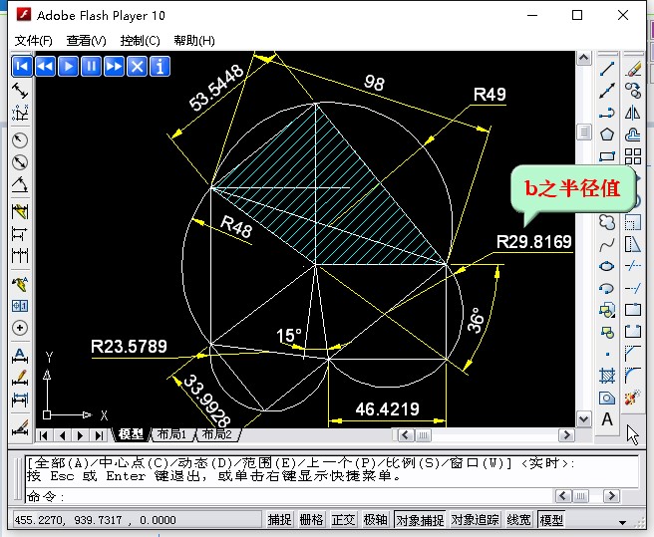
Task: Select the Radius Dimension tool
Action: point(20,140)
